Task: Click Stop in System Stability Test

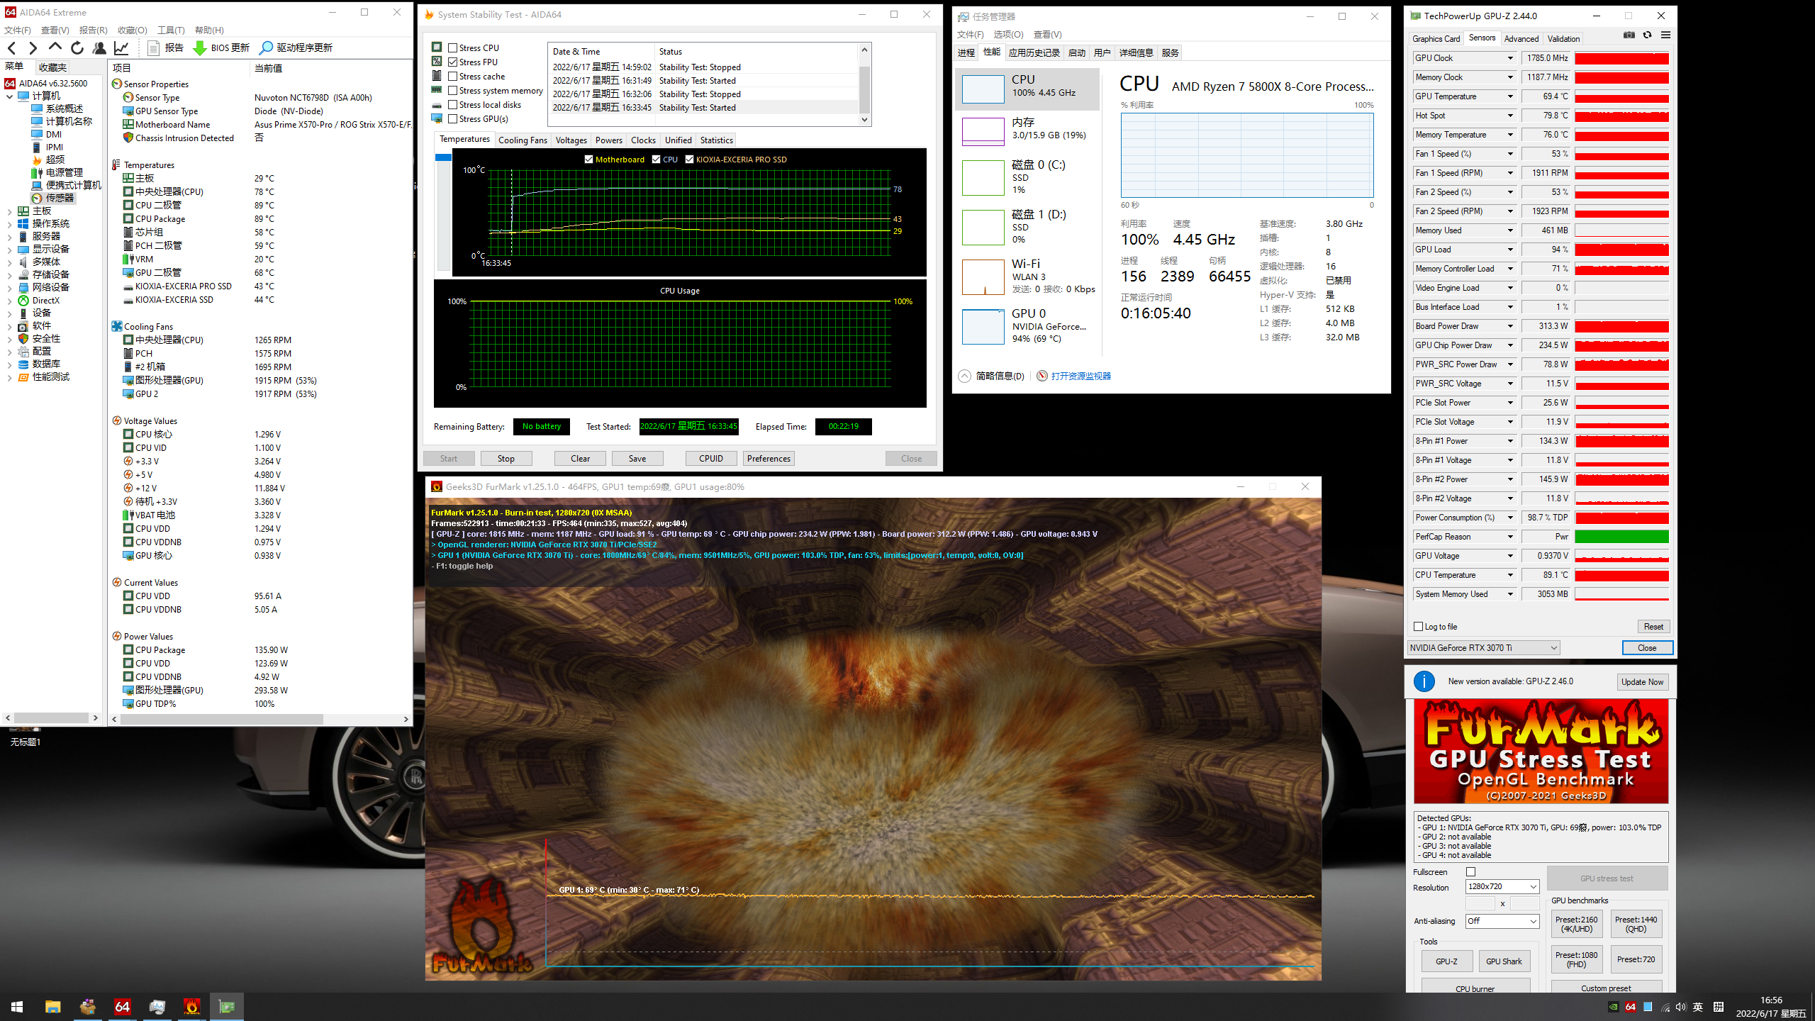Action: click(x=506, y=458)
